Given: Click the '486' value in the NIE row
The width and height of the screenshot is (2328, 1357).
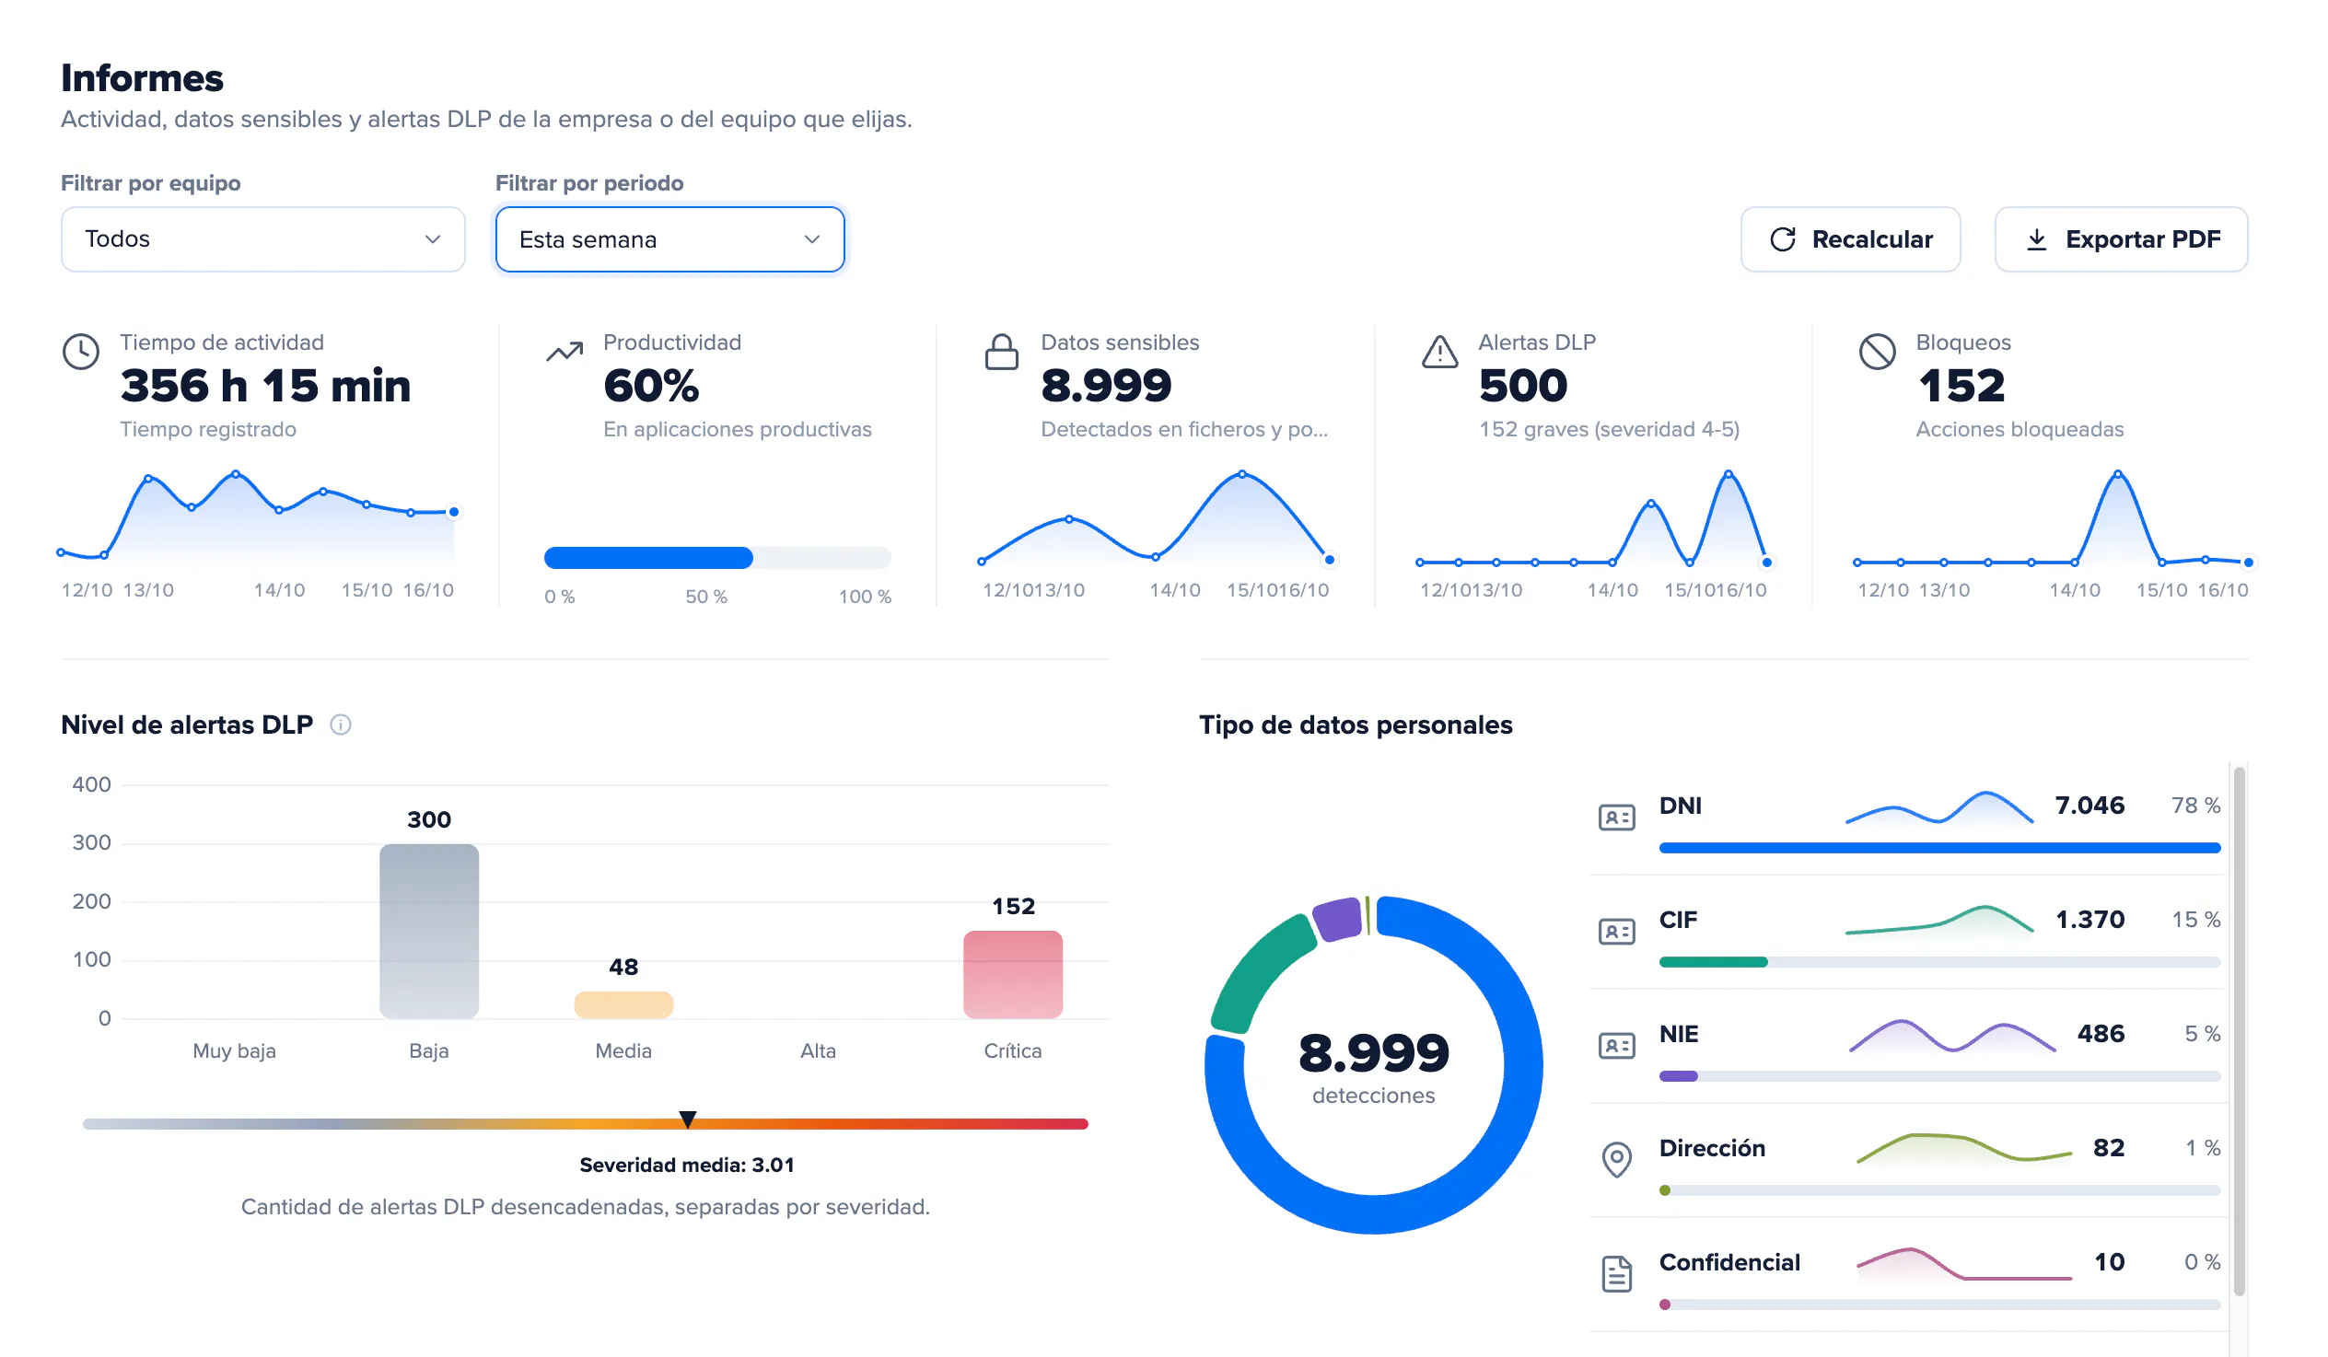Looking at the screenshot, I should [x=2101, y=1034].
